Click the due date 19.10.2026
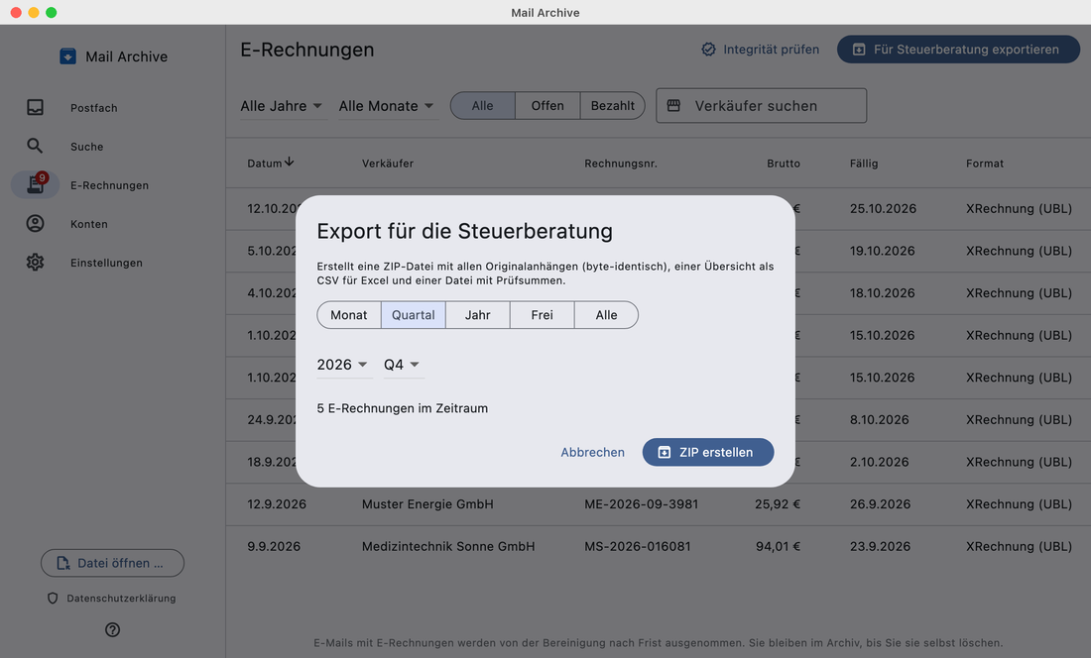Viewport: 1091px width, 658px height. pos(883,251)
